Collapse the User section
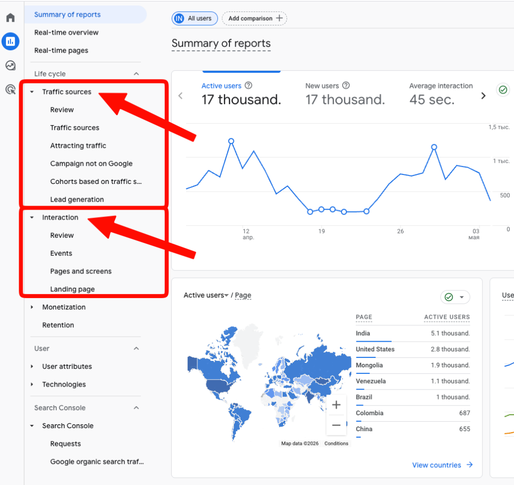 [137, 348]
